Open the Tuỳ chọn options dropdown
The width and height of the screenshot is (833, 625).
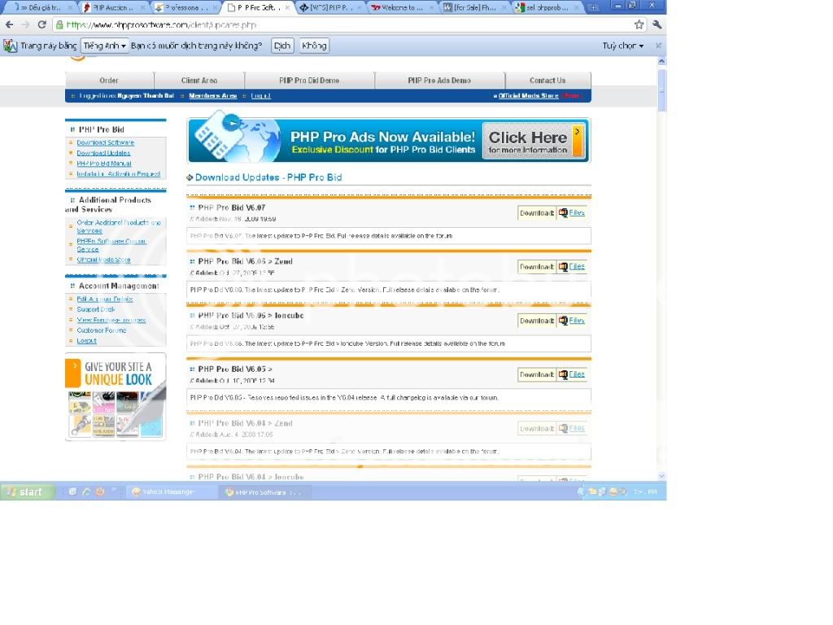tap(622, 46)
